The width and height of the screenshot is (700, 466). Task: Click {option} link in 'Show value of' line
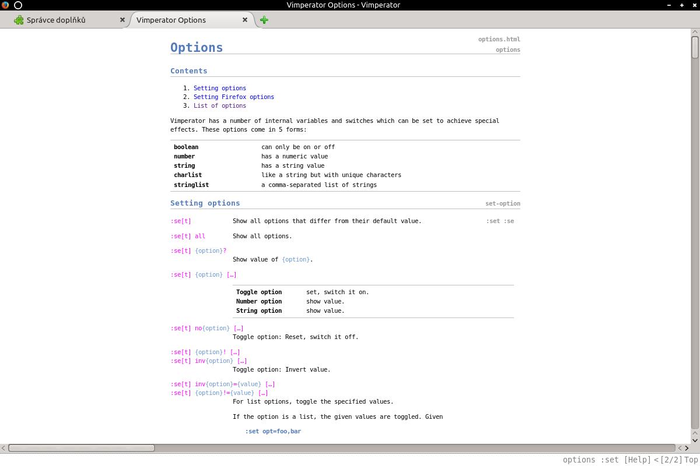pyautogui.click(x=296, y=260)
